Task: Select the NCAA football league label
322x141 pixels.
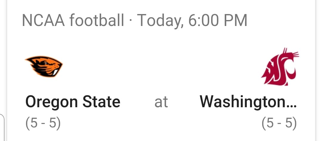Action: (73, 20)
